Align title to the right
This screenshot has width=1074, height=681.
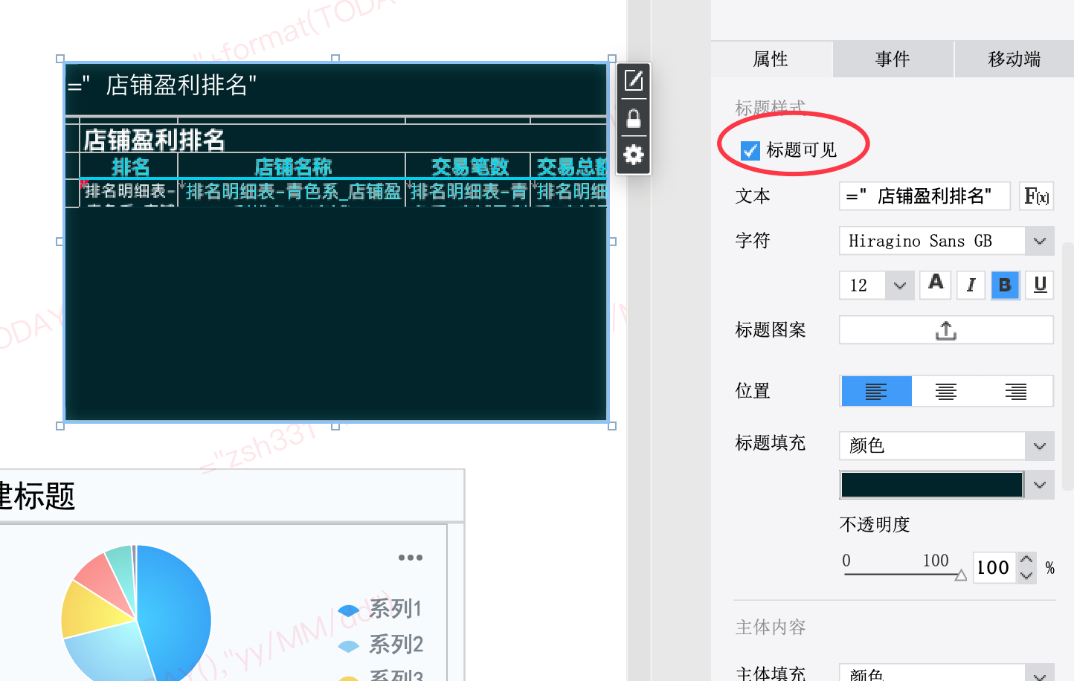[1016, 391]
